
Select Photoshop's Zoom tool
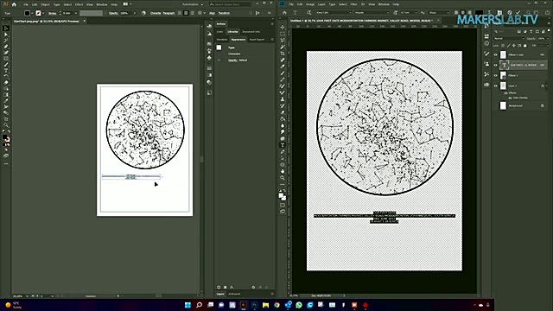pyautogui.click(x=283, y=178)
